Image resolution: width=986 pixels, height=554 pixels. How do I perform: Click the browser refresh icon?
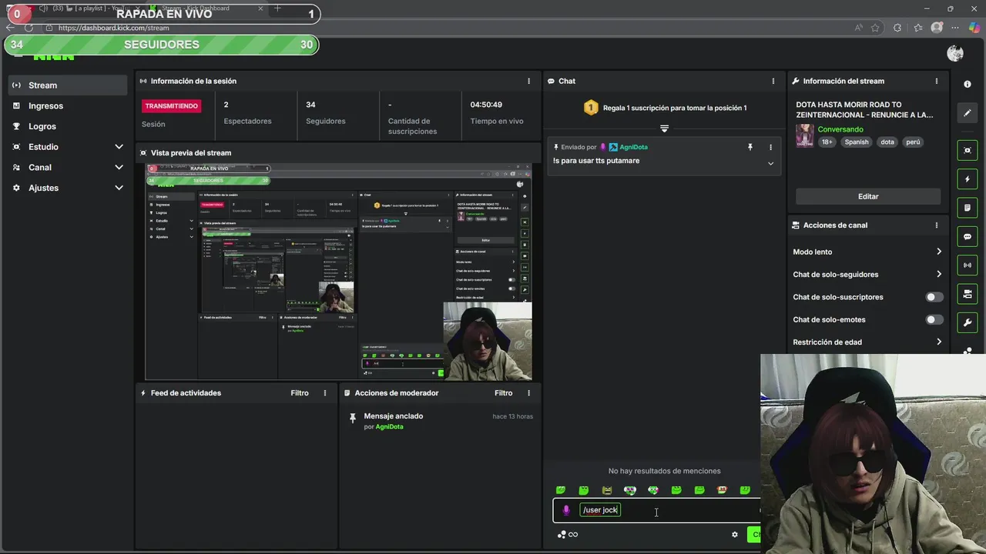click(x=29, y=28)
